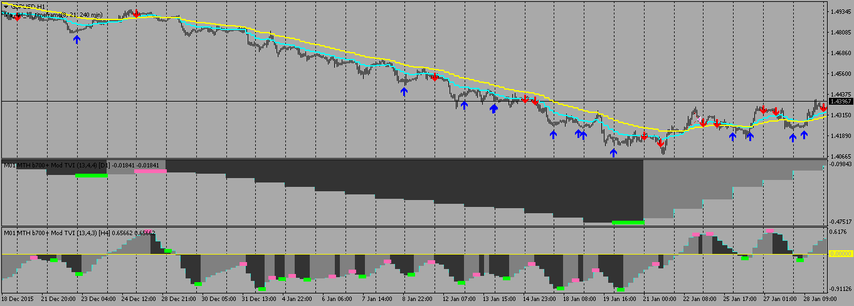This screenshot has width=854, height=306.
Task: Click the 21 Dec 20:00 time label
Action: (x=58, y=299)
